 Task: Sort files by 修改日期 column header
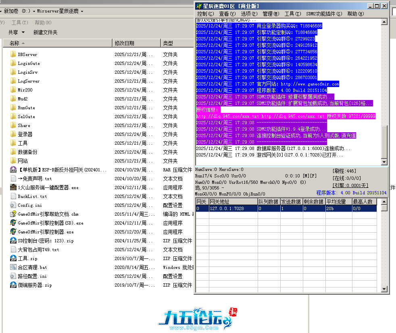124,43
